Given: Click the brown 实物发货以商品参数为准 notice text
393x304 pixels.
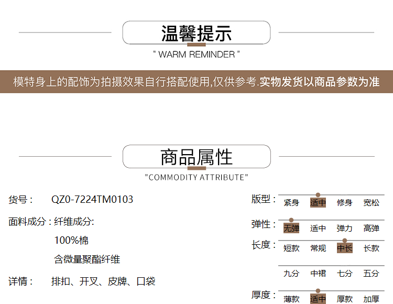Looking at the screenshot, I should click(x=320, y=82).
